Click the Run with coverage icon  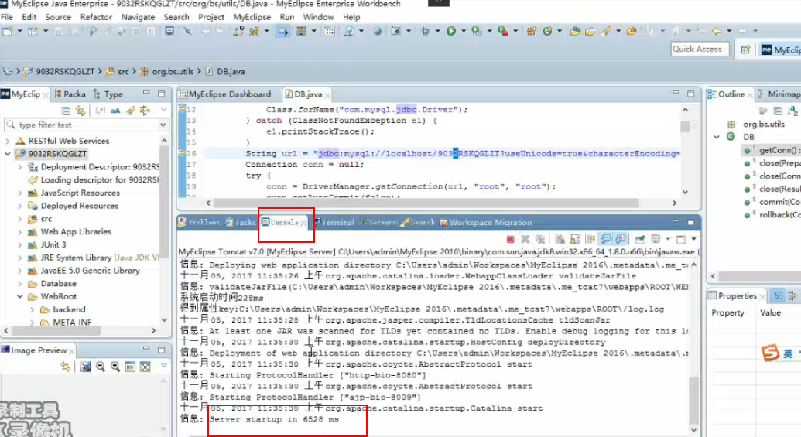point(476,31)
